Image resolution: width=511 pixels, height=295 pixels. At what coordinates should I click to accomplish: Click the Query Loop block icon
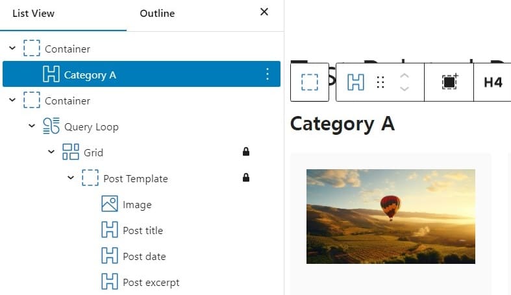51,126
